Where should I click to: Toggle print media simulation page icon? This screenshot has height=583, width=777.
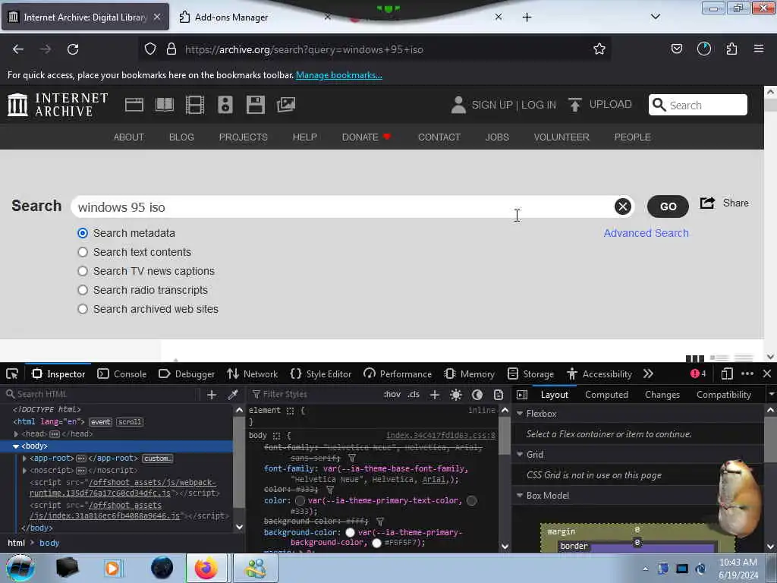coord(499,395)
